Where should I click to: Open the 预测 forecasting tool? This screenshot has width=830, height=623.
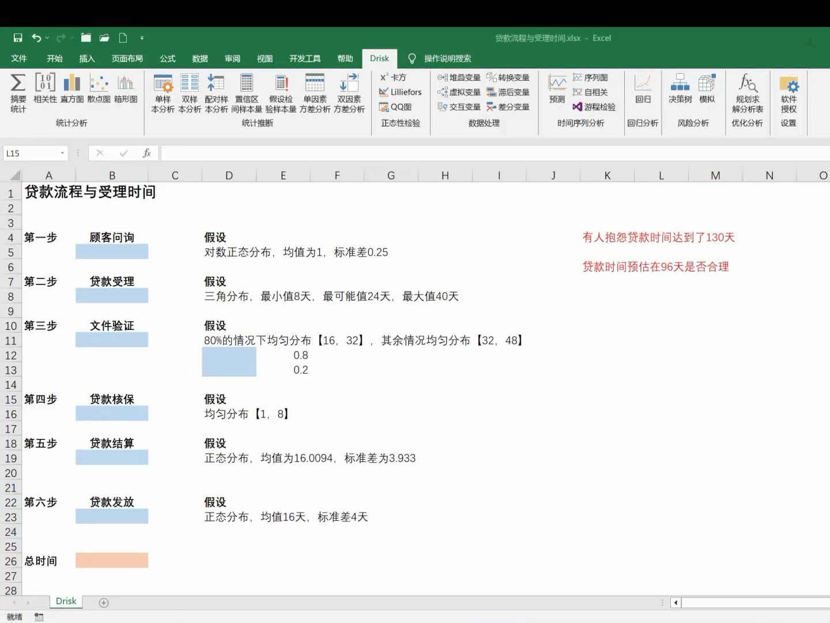[557, 88]
